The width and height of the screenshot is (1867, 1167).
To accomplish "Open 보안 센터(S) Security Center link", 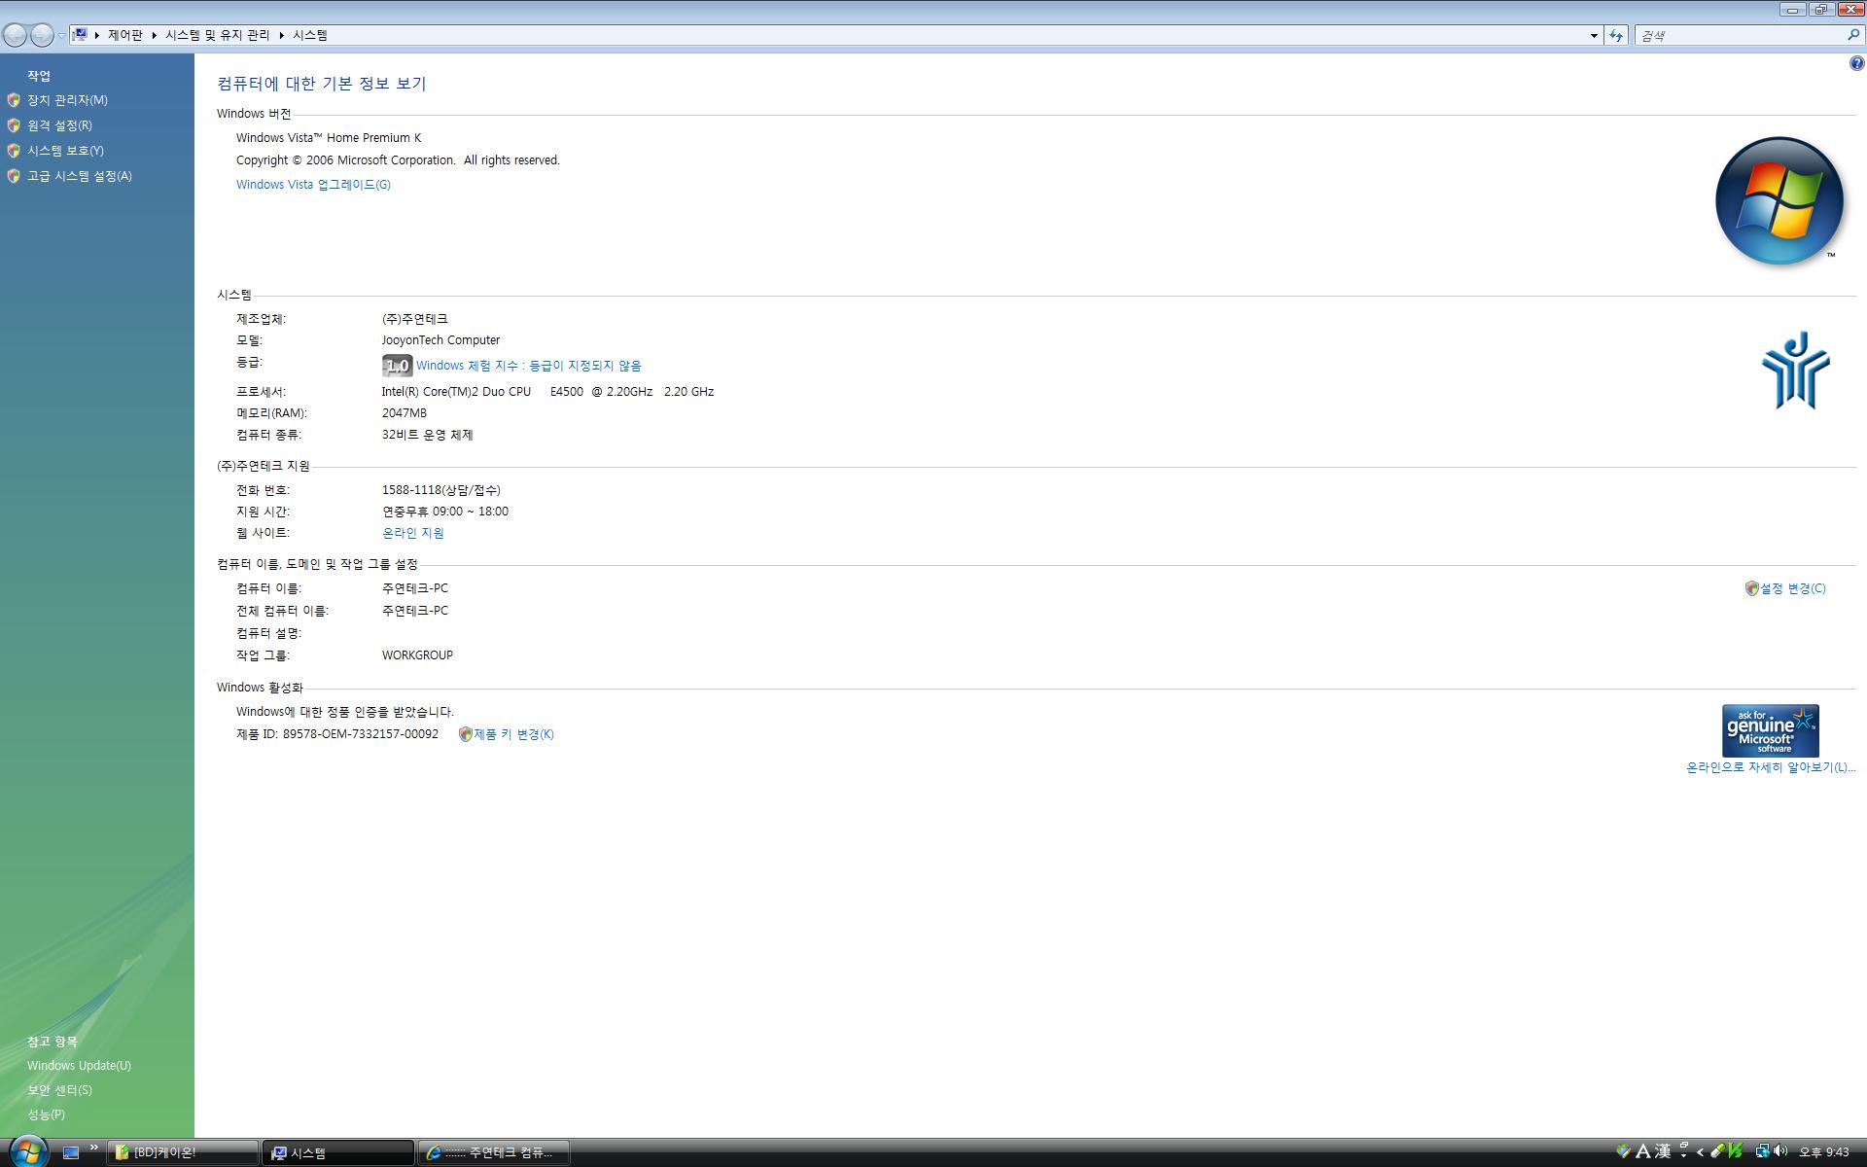I will [59, 1090].
